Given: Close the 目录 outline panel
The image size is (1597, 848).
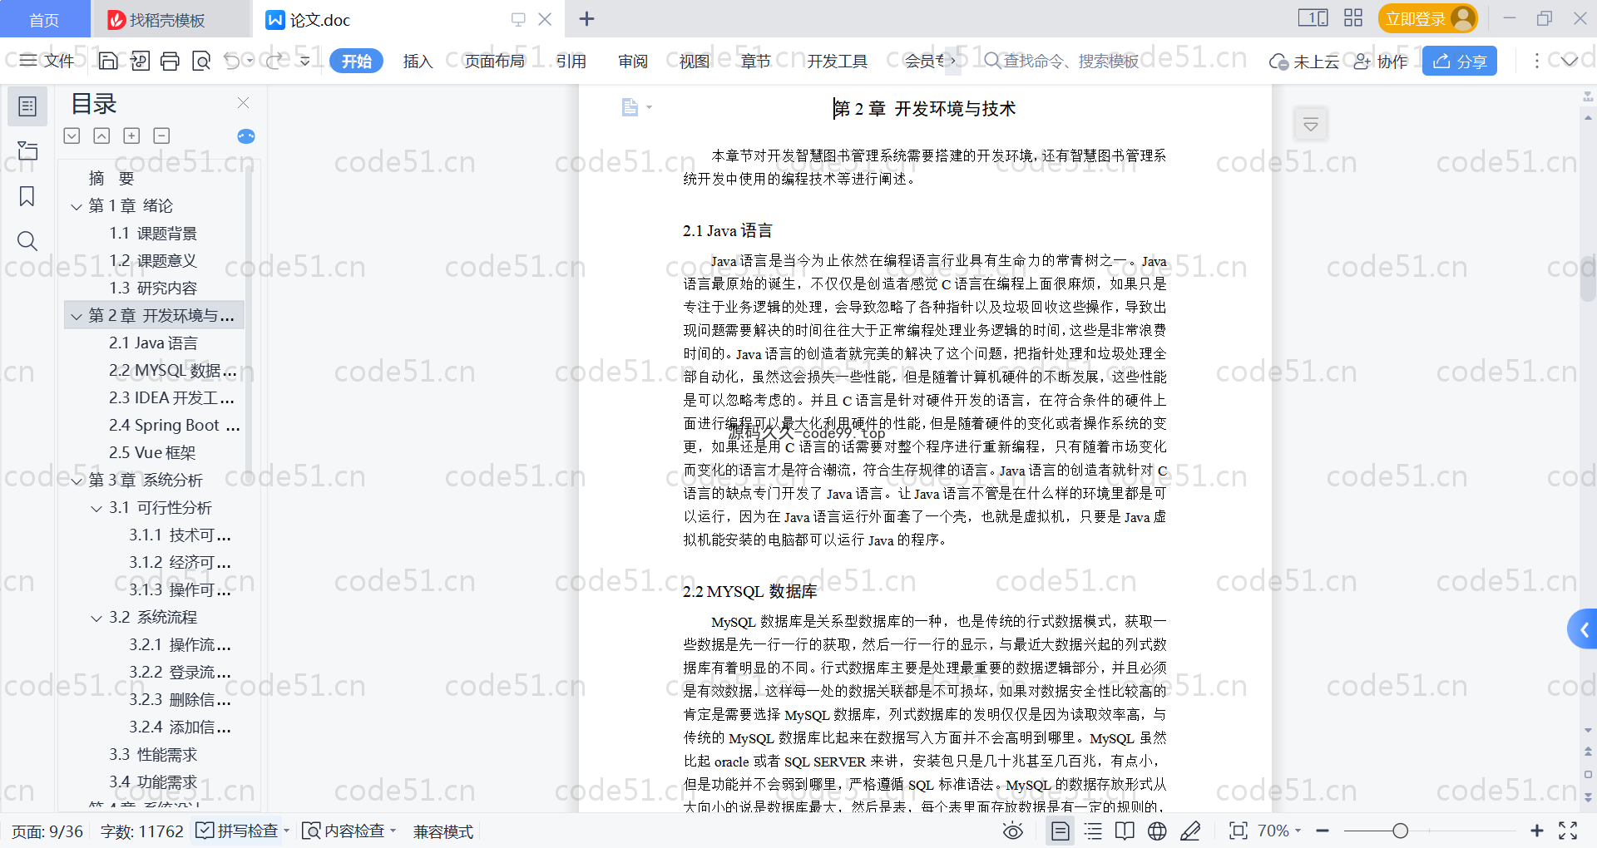Looking at the screenshot, I should click(243, 103).
